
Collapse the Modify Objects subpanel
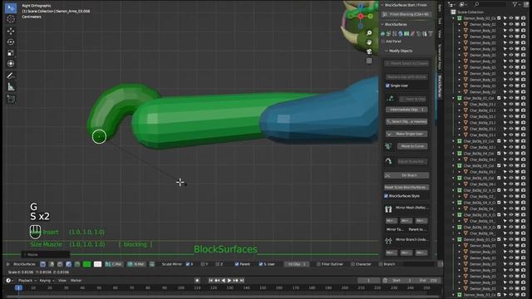coord(387,51)
